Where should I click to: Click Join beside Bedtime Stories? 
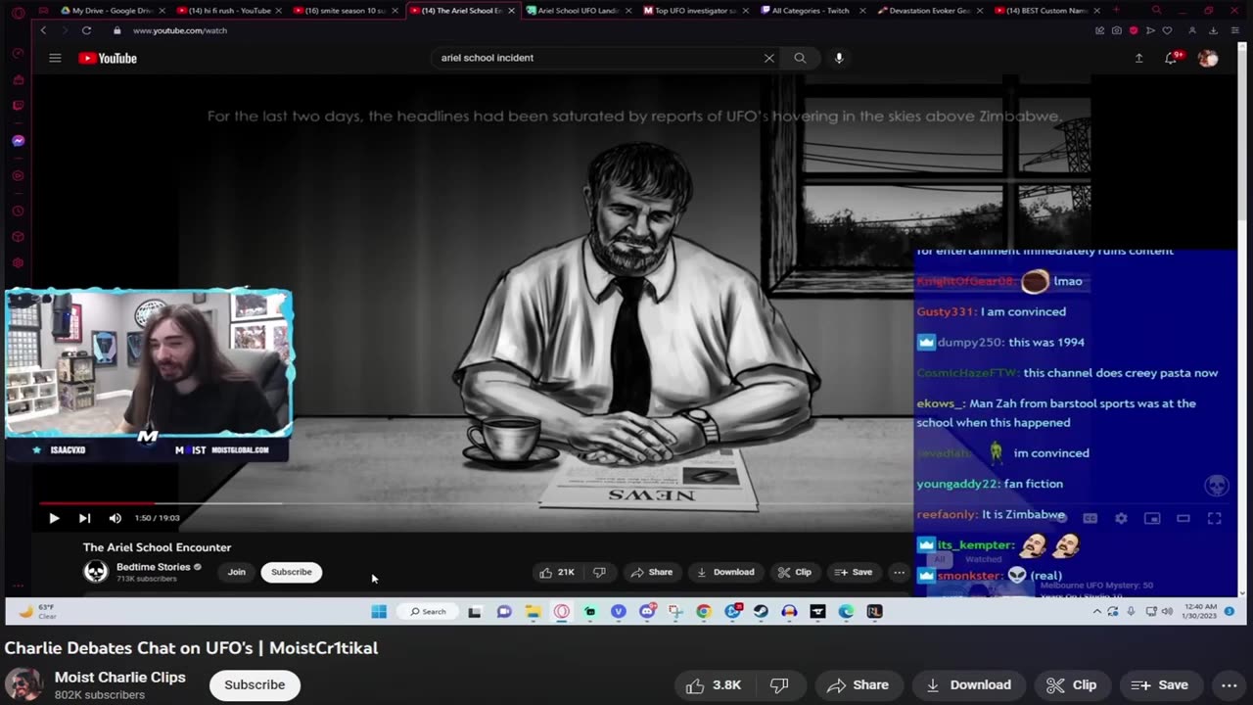(237, 572)
